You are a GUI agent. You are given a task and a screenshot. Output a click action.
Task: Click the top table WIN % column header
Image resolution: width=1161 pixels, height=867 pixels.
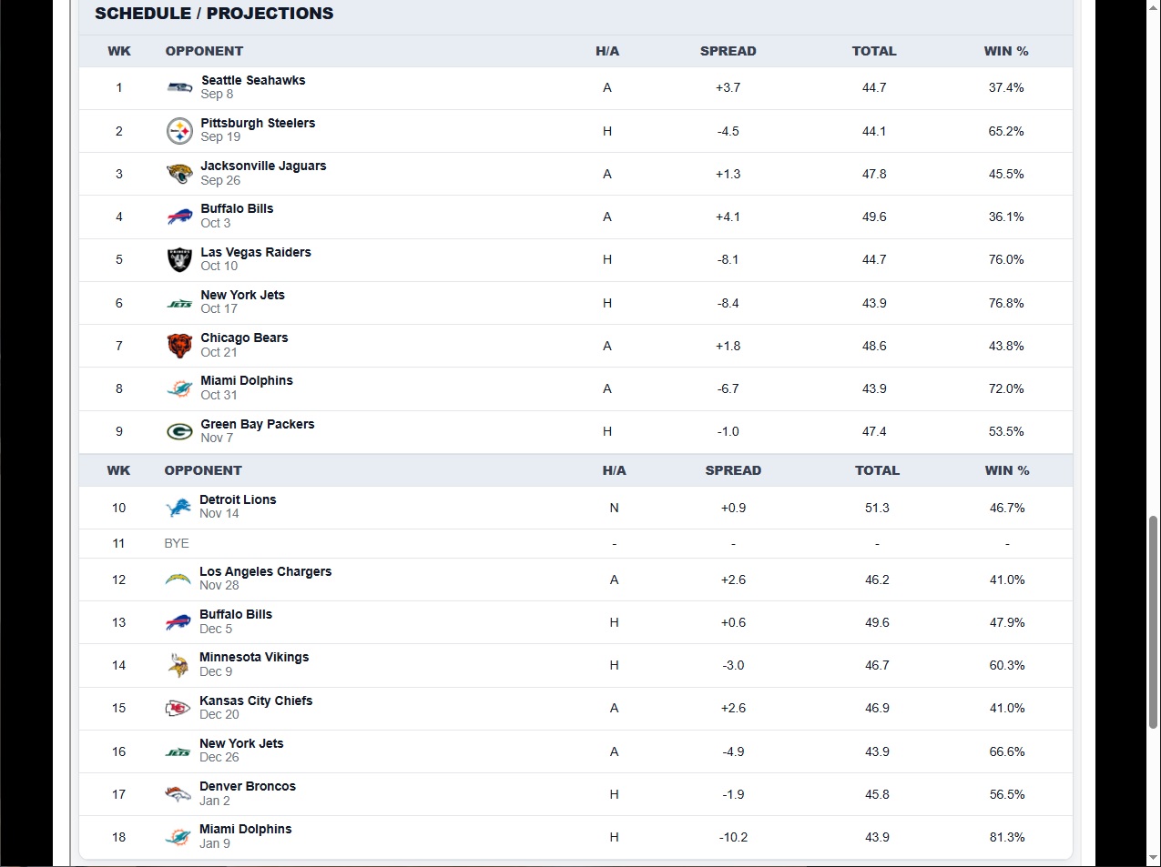point(1006,51)
